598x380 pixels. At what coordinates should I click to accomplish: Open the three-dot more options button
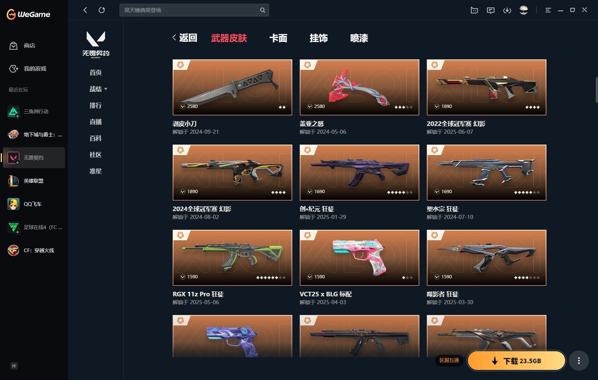point(579,361)
